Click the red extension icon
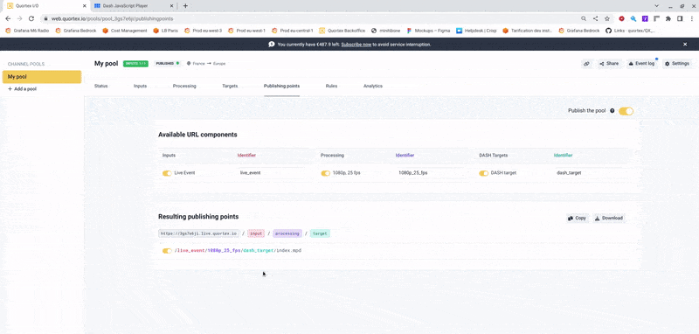This screenshot has height=334, width=699. (621, 18)
